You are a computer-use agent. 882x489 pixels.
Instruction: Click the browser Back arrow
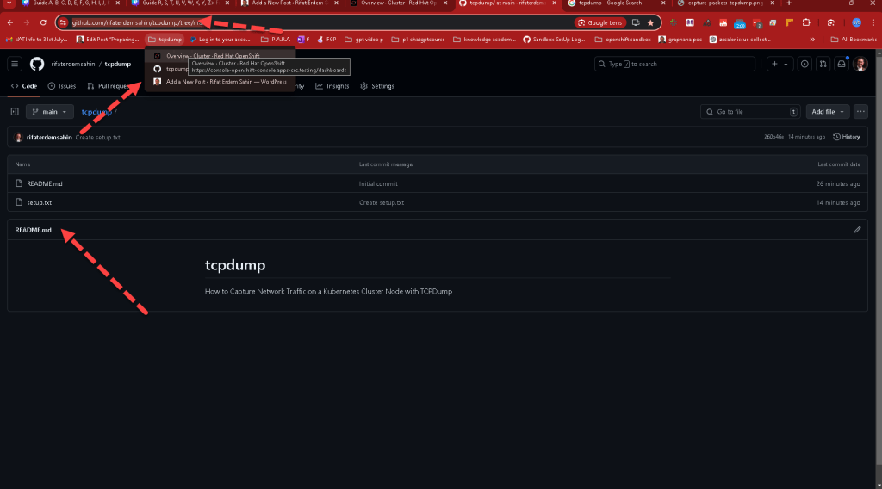point(10,22)
